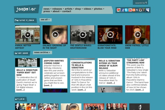Open the Instagram camera icon

tap(141, 10)
